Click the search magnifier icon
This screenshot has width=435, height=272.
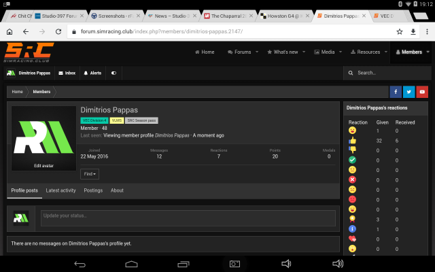click(x=351, y=73)
